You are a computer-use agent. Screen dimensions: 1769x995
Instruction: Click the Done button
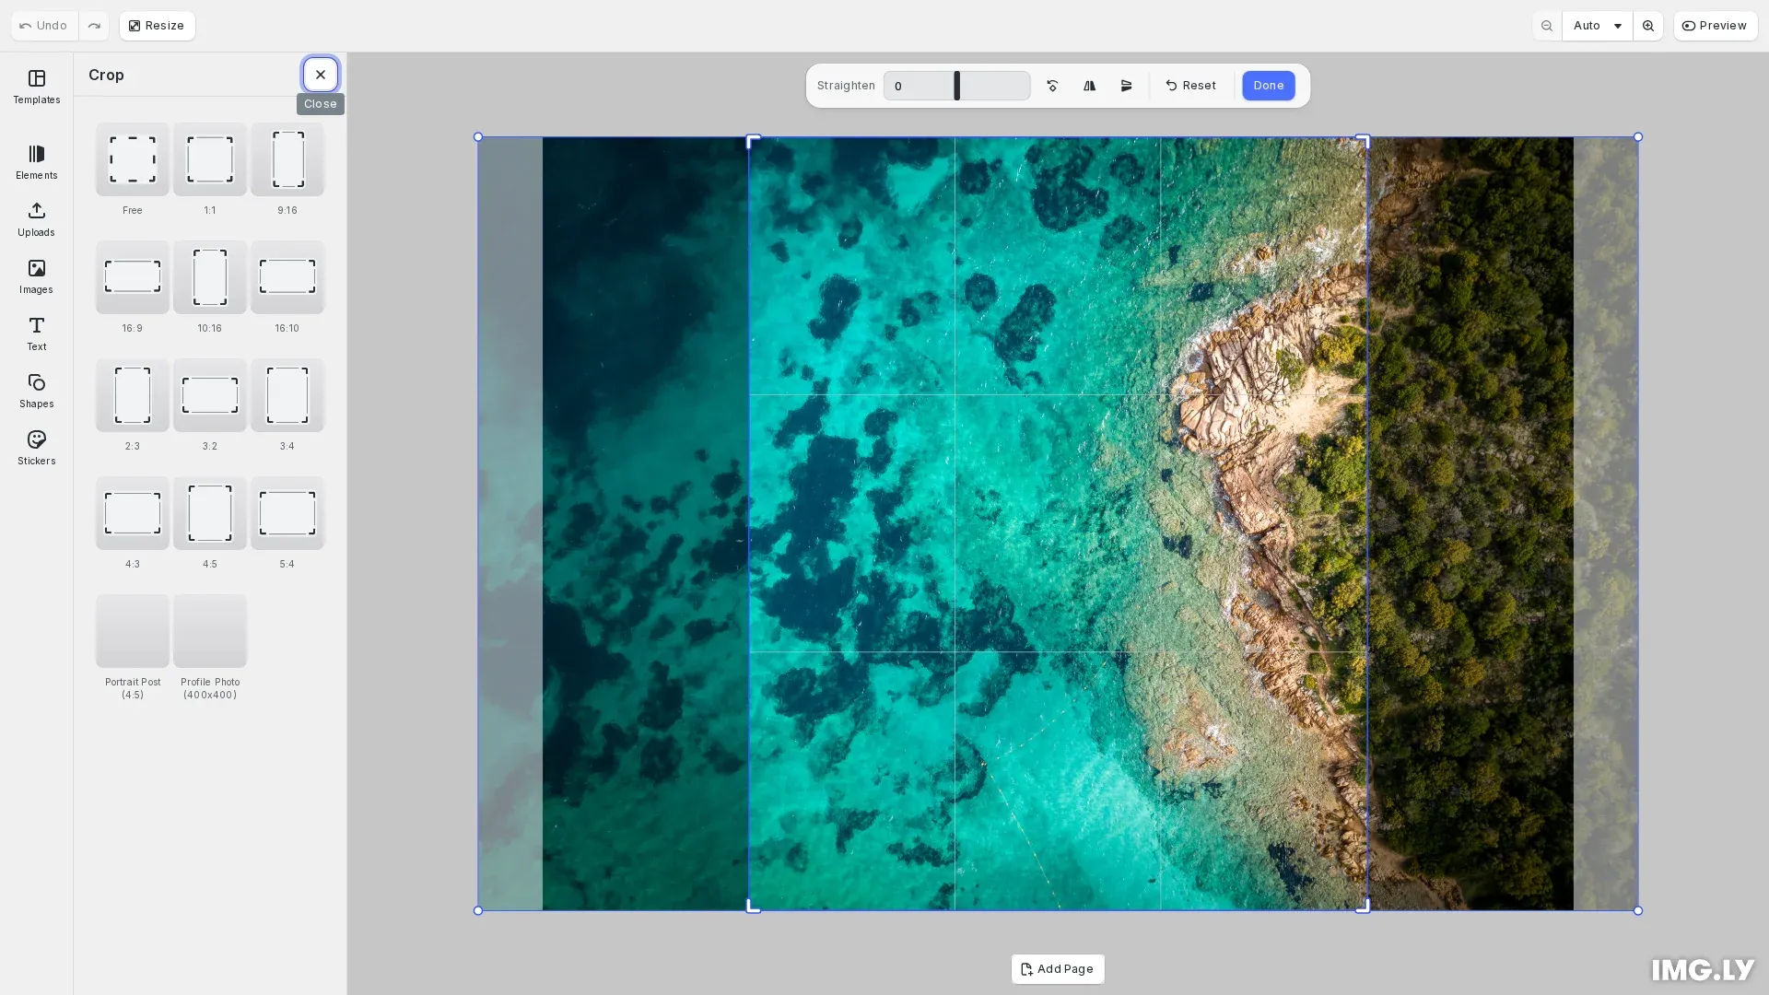[x=1268, y=86]
